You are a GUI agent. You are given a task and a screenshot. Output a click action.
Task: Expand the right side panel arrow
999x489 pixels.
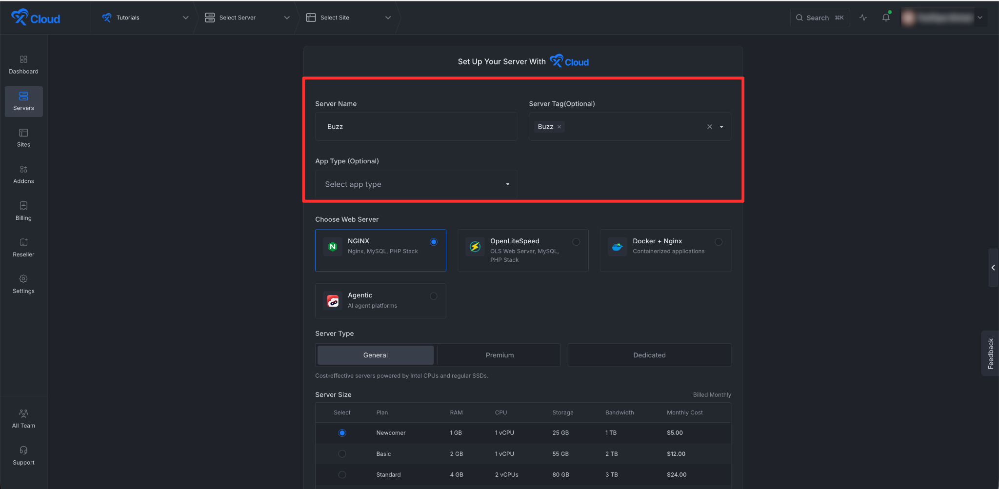click(993, 268)
